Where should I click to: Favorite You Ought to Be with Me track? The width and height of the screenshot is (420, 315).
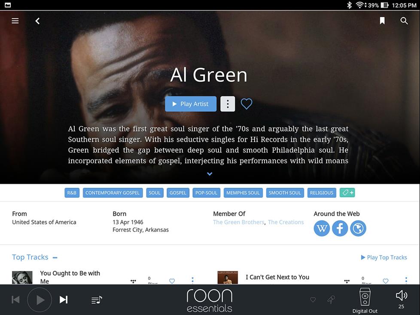pos(172,281)
